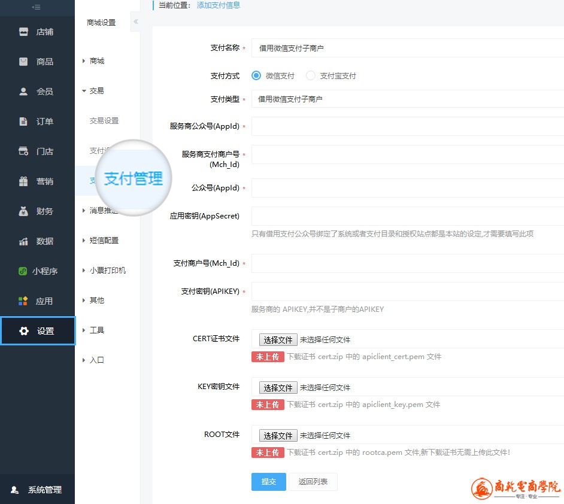This screenshot has height=504, width=564.
Task: Expand the 商城 tree section
Action: [83, 61]
